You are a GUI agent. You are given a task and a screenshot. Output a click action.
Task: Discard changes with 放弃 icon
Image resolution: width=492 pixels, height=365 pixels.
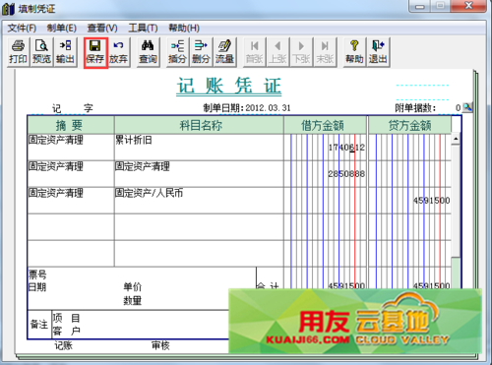coord(118,52)
